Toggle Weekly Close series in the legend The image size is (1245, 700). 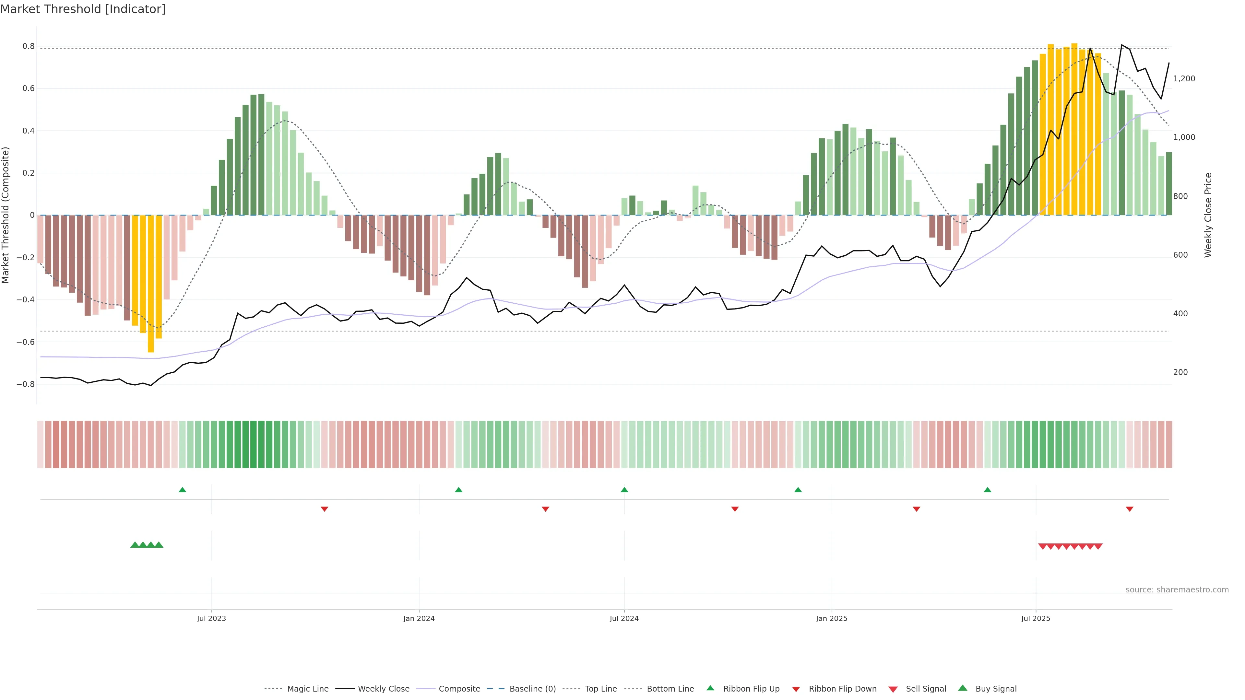coord(383,689)
